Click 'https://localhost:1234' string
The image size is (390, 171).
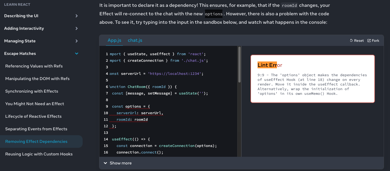(x=175, y=74)
